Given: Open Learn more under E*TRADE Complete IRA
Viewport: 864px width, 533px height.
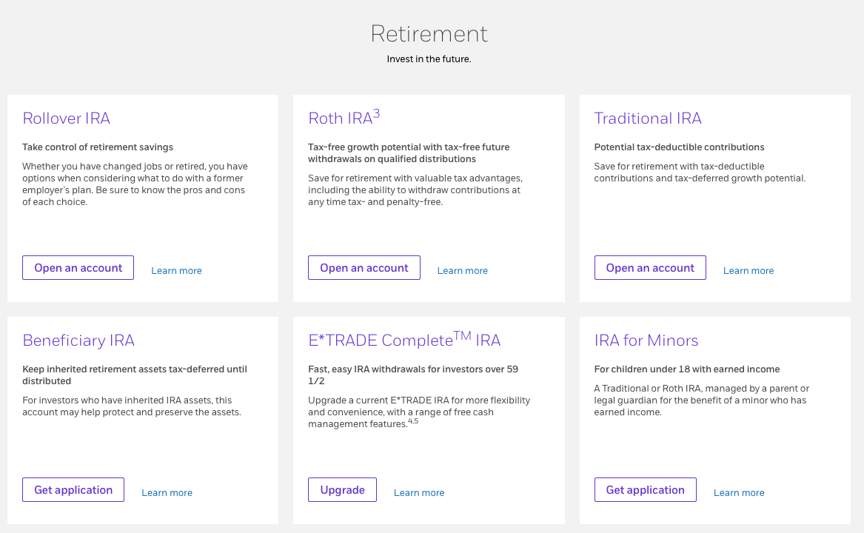Looking at the screenshot, I should tap(419, 492).
